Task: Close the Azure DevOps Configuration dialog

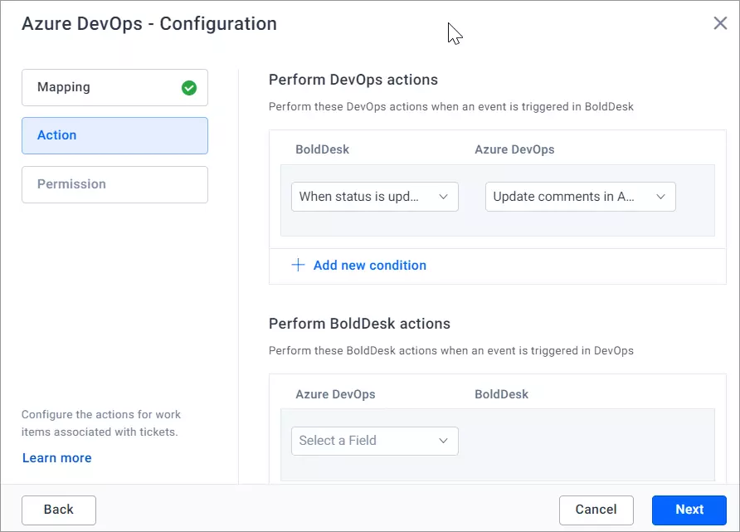Action: click(720, 23)
